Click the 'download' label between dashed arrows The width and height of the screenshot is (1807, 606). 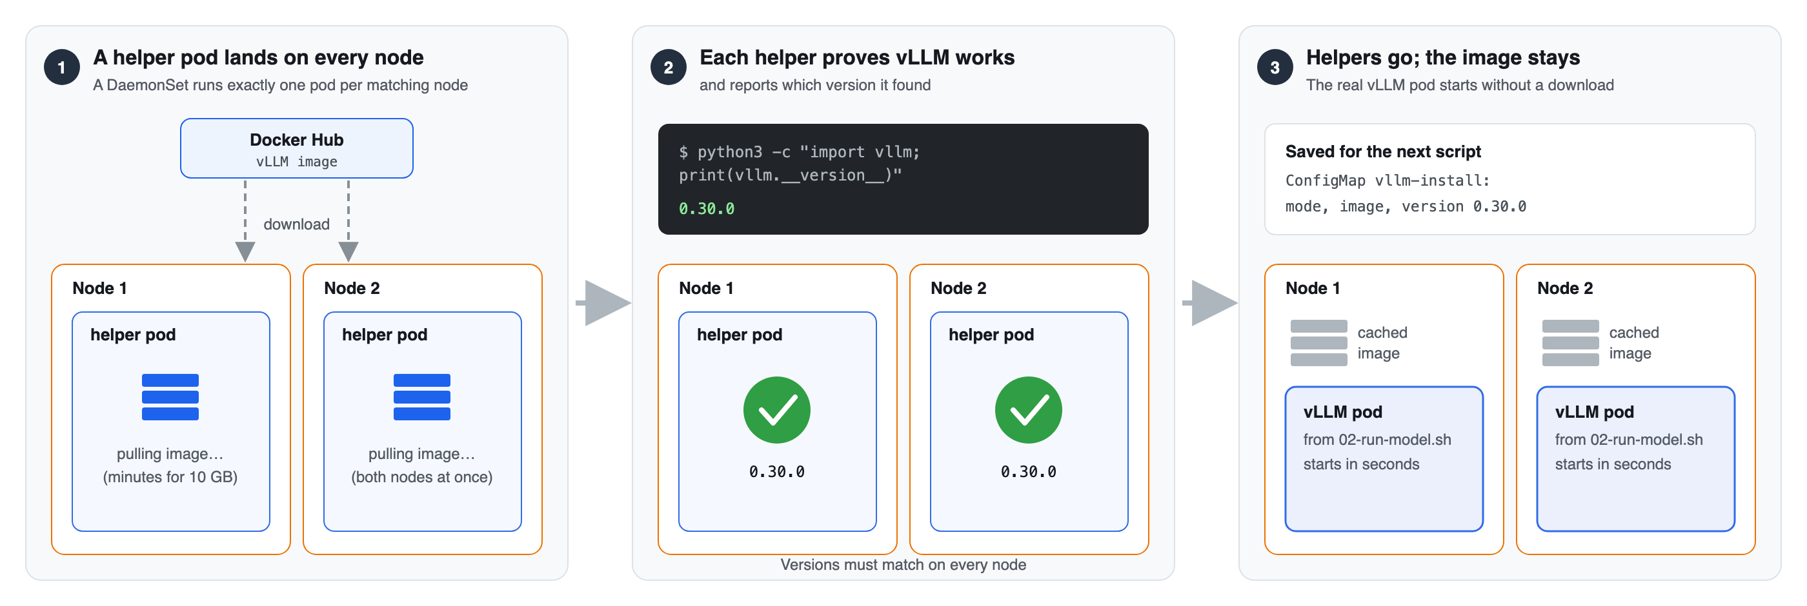click(296, 224)
